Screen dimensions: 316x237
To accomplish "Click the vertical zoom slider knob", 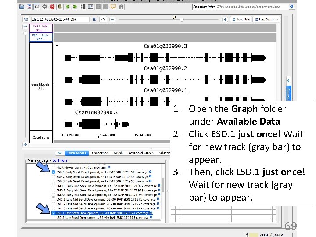I will pos(25,33).
